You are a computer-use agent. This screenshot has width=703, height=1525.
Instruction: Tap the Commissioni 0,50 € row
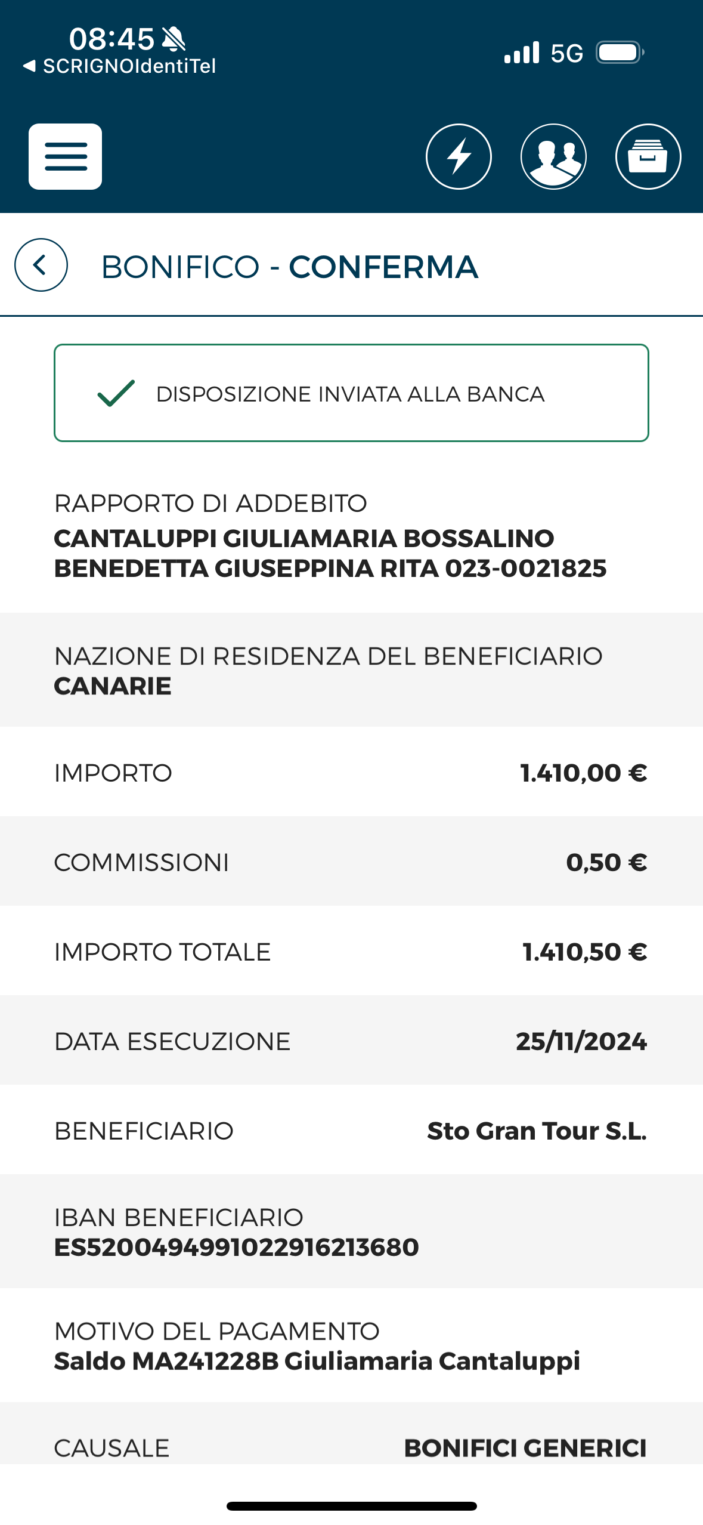coord(351,862)
